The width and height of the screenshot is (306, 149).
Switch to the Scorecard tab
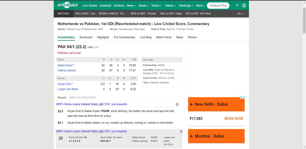coord(86,37)
